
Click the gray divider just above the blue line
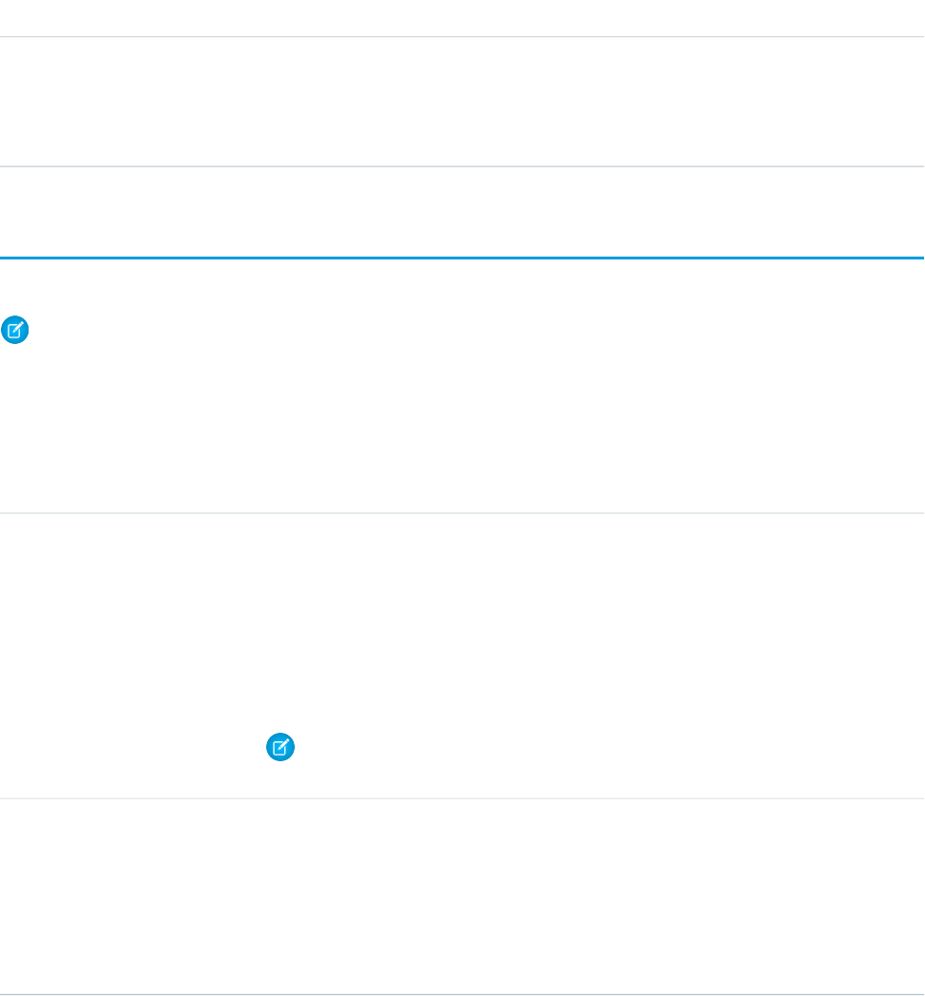coord(462,167)
